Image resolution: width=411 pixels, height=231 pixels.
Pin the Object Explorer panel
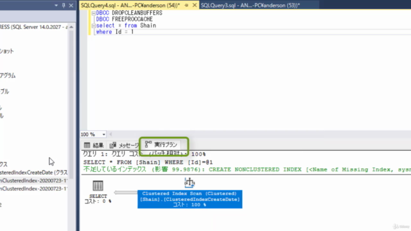(64, 5)
